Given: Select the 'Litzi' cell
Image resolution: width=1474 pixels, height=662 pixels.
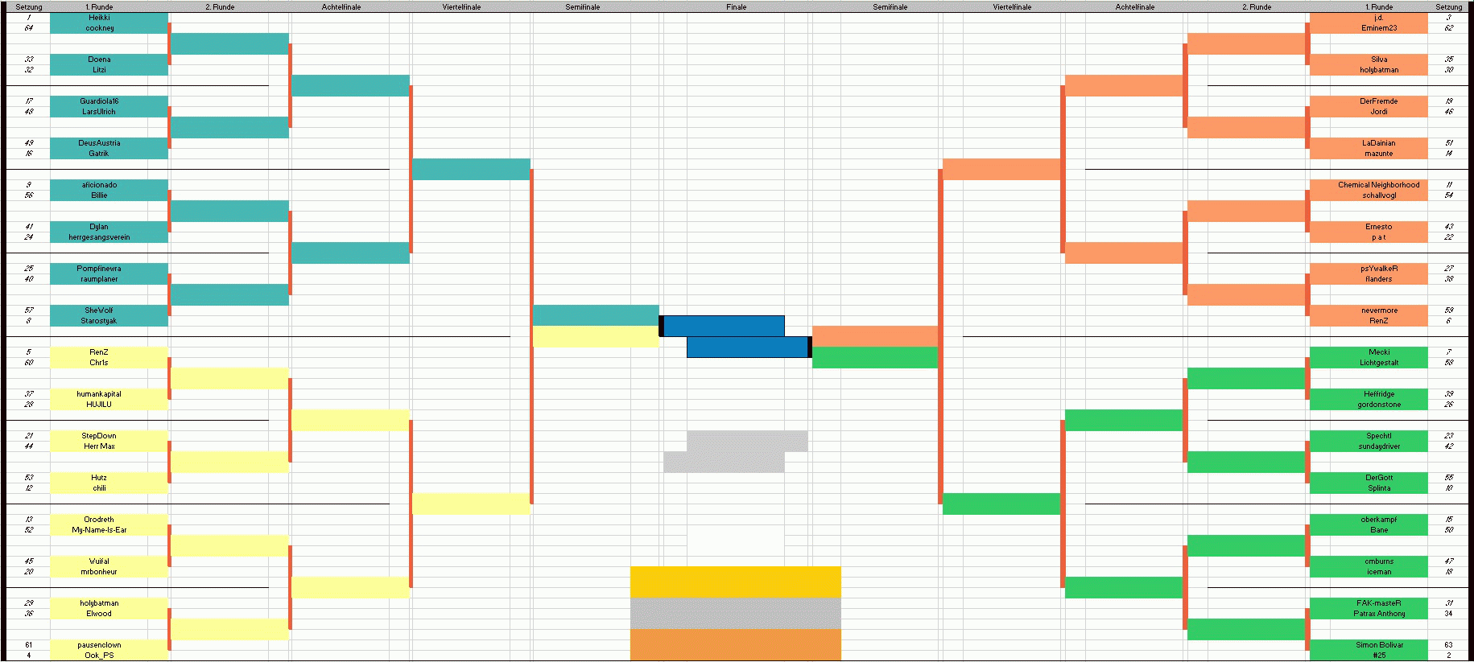Looking at the screenshot, I should pos(109,70).
